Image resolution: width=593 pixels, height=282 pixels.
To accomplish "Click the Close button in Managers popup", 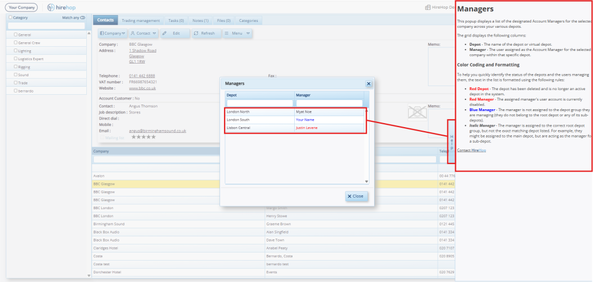I will (x=356, y=196).
